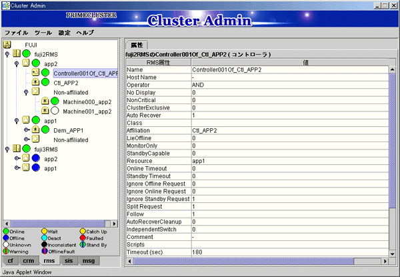
Task: Click the attribute table's scroll-right arrow
Action: tap(385, 261)
